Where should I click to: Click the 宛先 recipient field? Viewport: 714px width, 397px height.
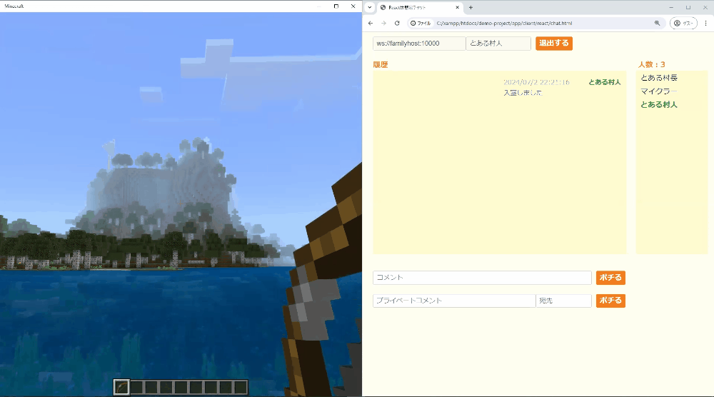[563, 301]
